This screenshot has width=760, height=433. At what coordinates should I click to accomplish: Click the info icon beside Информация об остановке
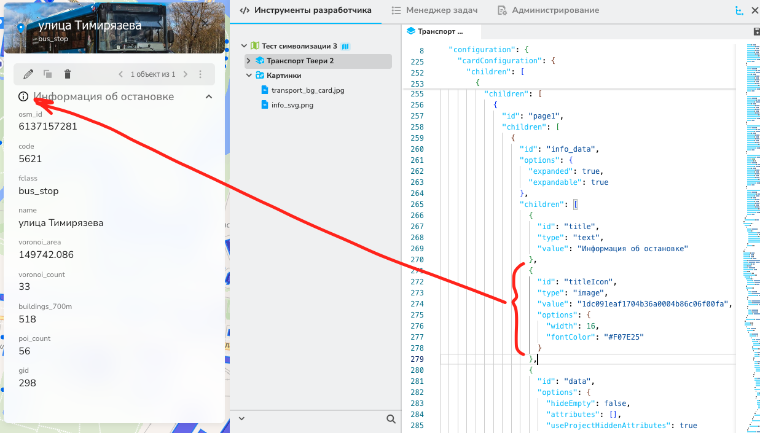(23, 96)
